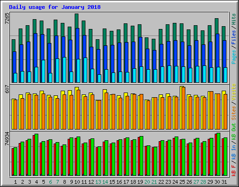239x187 pixels.
Task: Select the orange Sites bar for day 20
Action: [148, 115]
